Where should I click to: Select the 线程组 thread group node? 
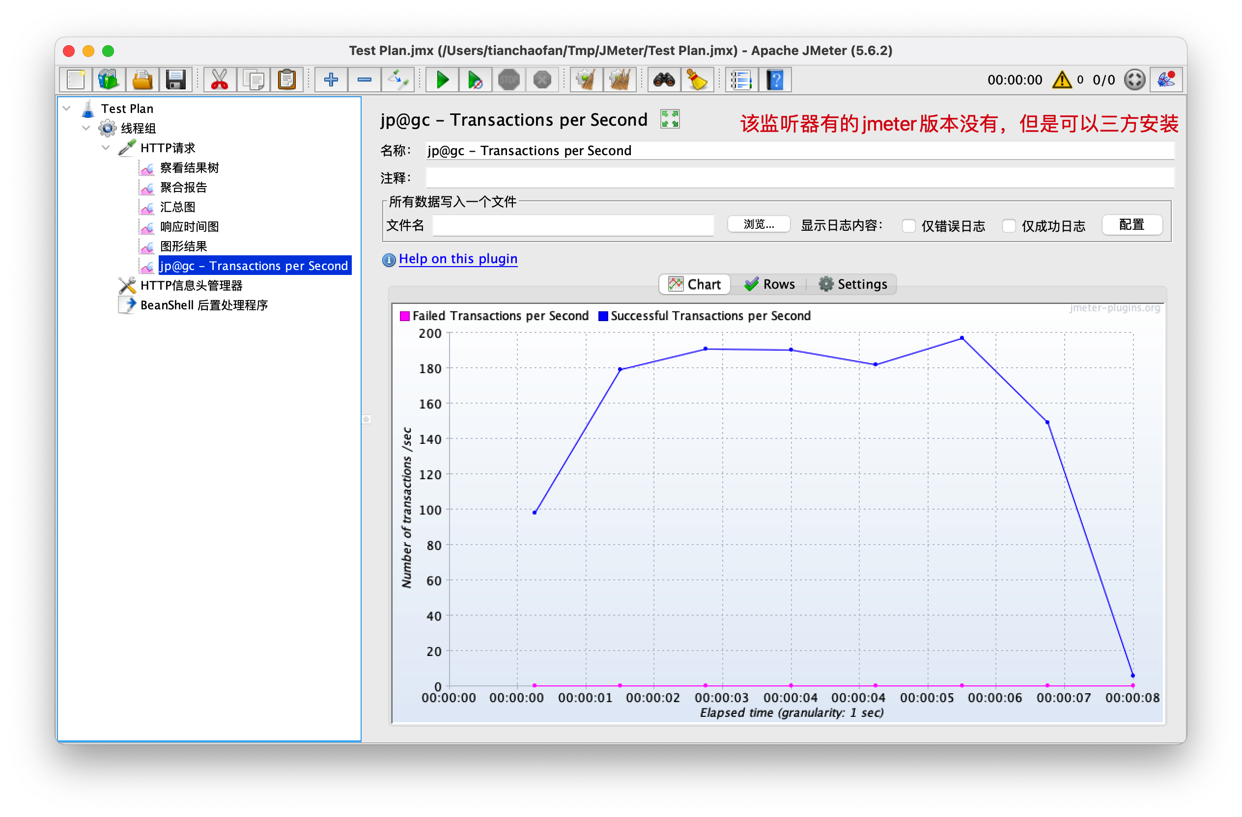tap(138, 128)
